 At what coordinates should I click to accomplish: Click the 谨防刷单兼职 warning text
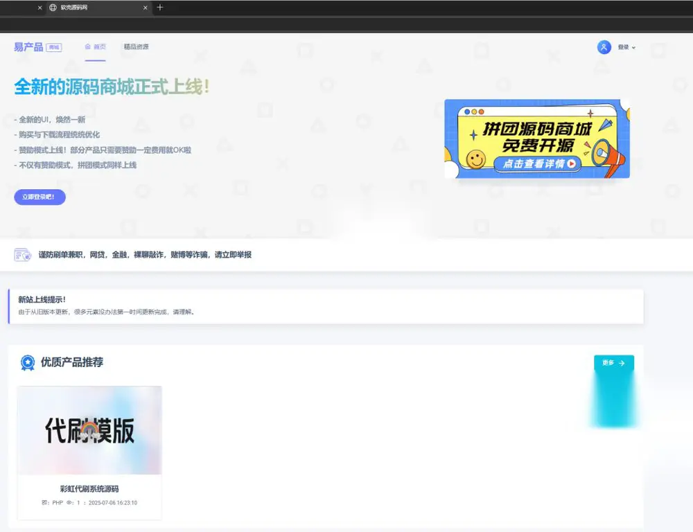click(145, 254)
